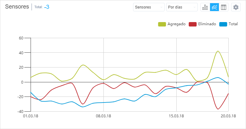Viewport: 246px width, 129px height.
Task: Expand the Por días period dropdown
Action: [x=182, y=7]
